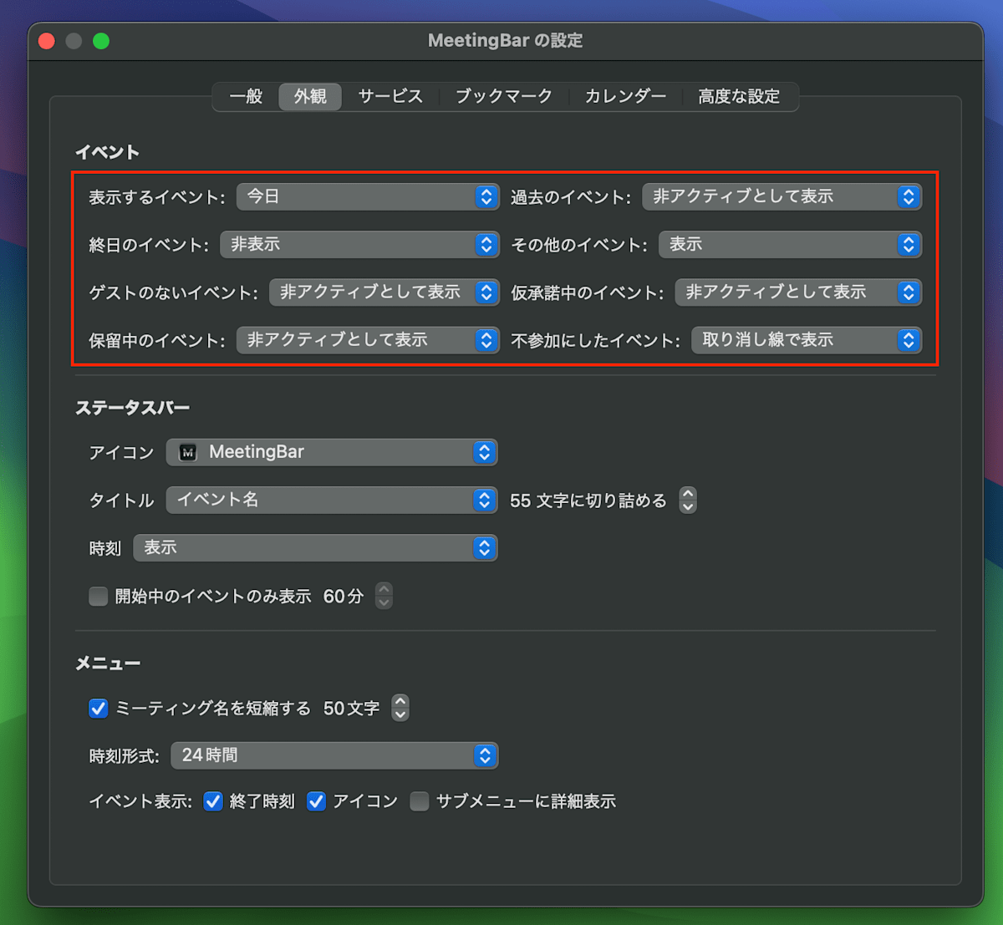Open the 不参加にしたイベント dropdown
The image size is (1003, 925).
click(x=807, y=340)
